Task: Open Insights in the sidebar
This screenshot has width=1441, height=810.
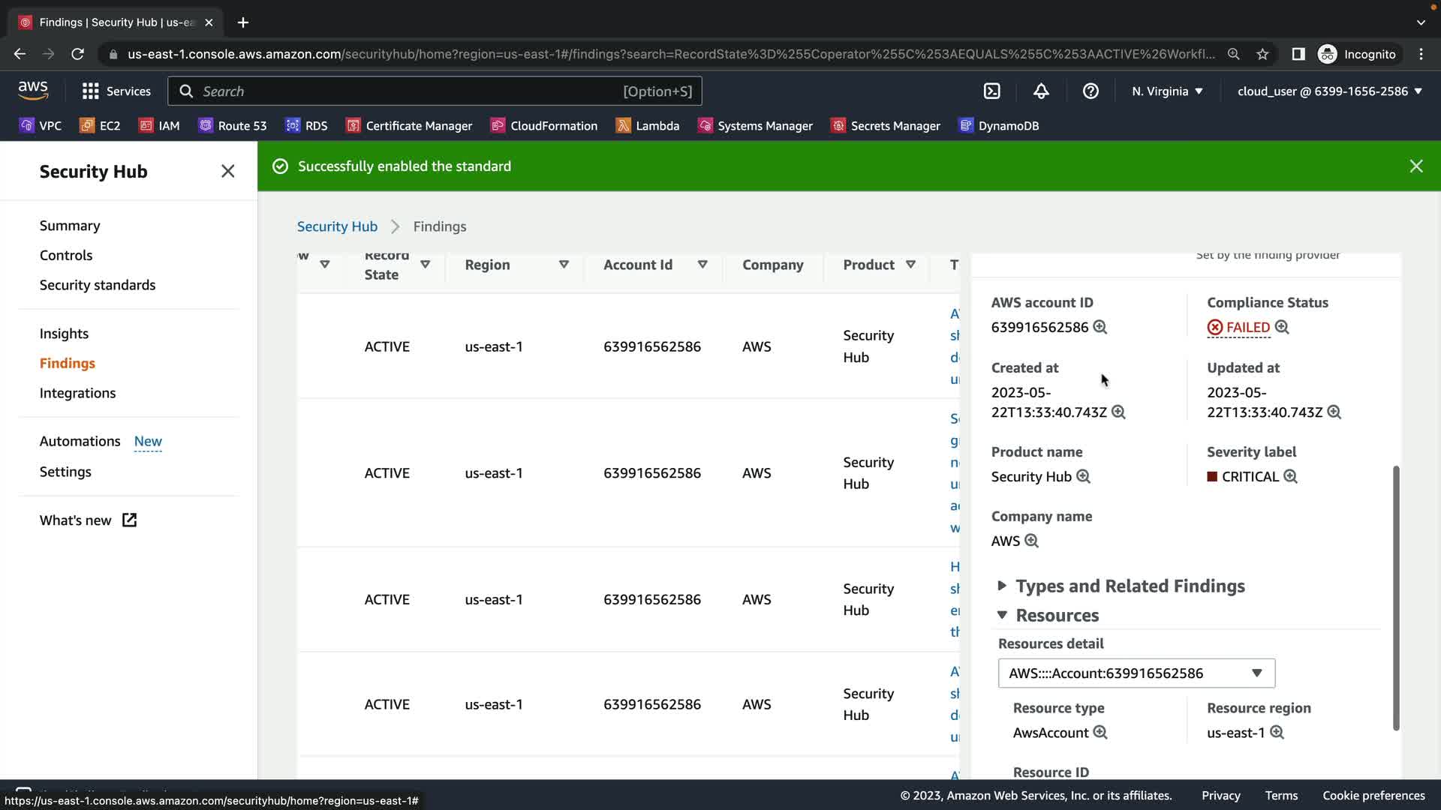Action: (64, 334)
